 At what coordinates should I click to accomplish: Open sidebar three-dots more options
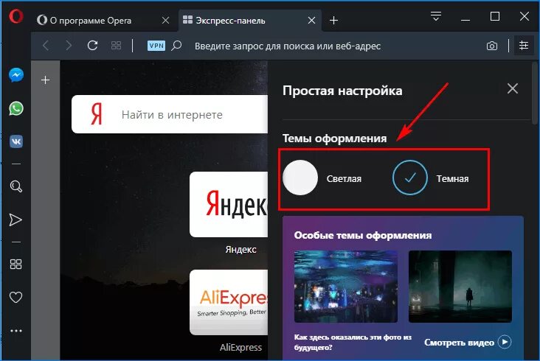[x=16, y=331]
